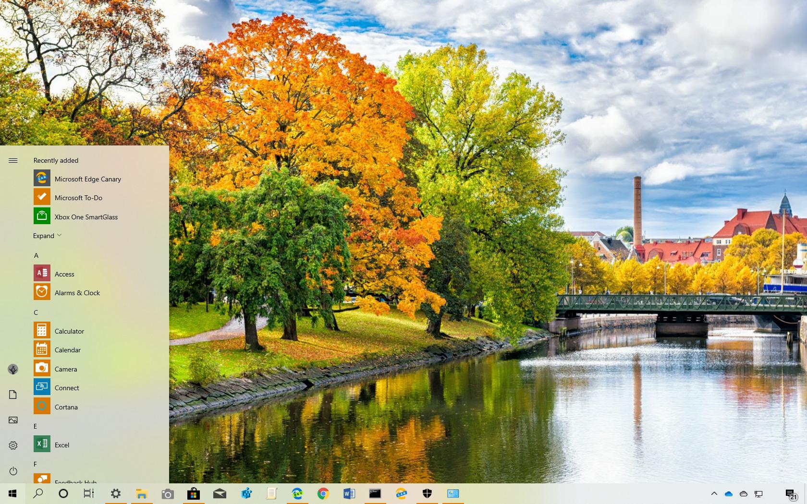Viewport: 807px width, 504px height.
Task: Launch Google Chrome from the taskbar
Action: [323, 493]
